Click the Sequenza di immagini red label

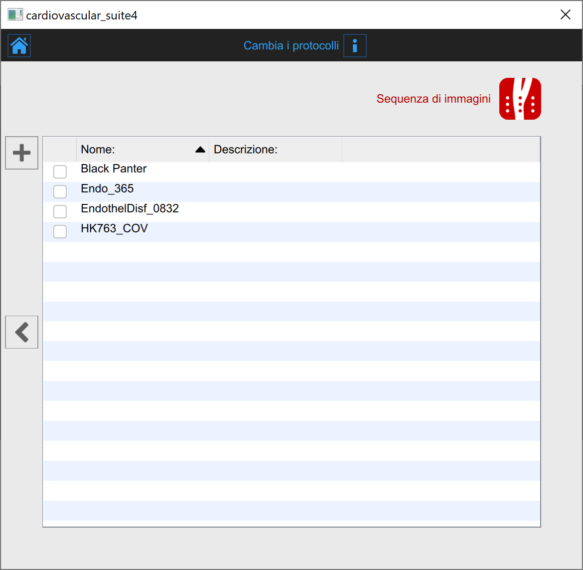pyautogui.click(x=434, y=99)
